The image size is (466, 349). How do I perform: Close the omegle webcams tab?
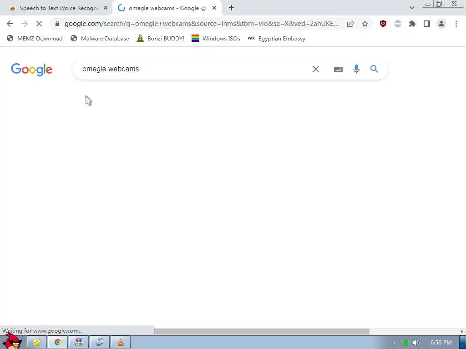[214, 8]
